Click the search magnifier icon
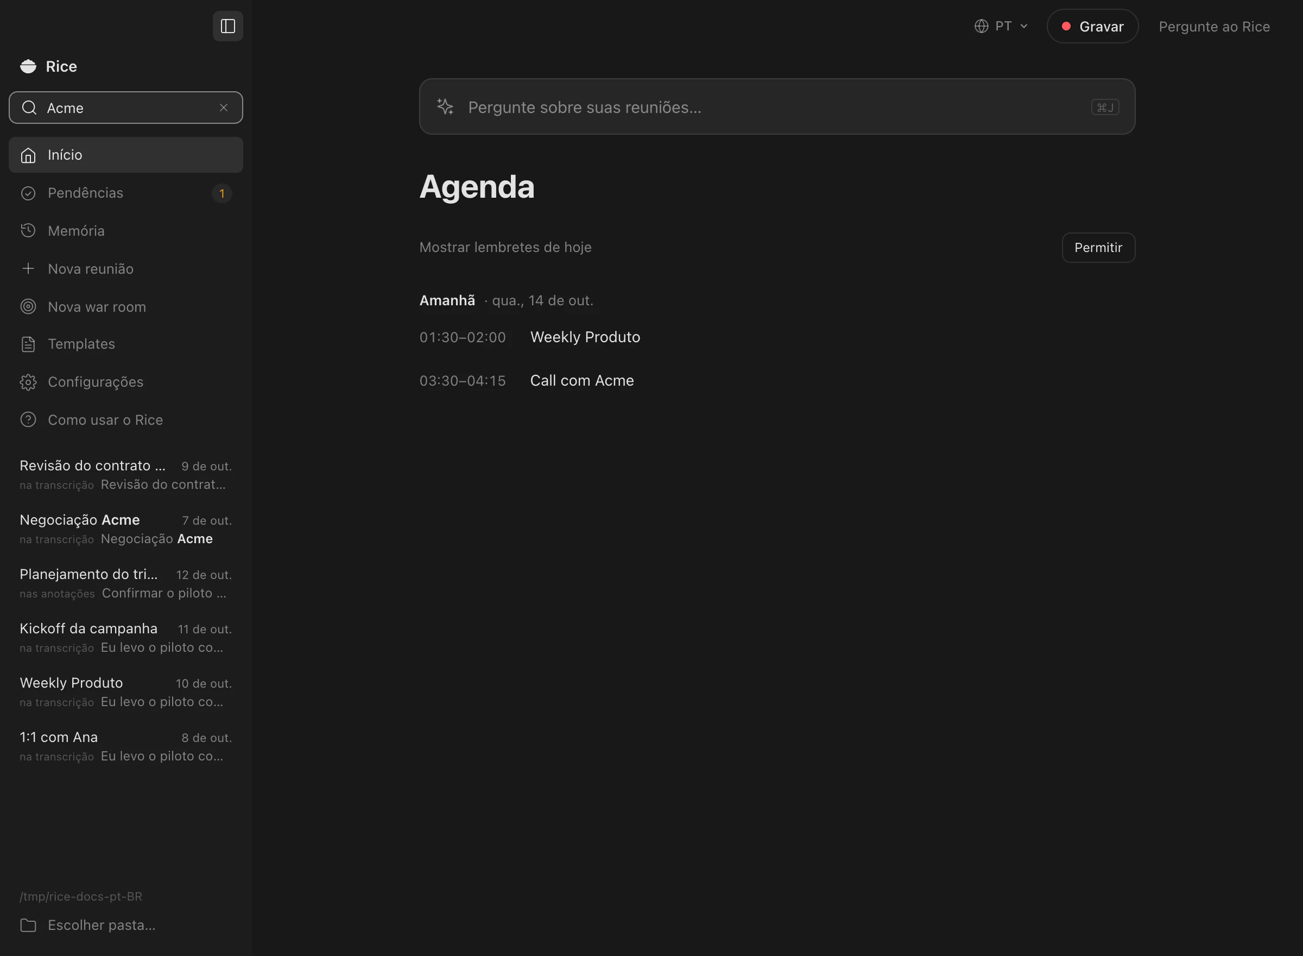This screenshot has width=1303, height=956. tap(29, 108)
